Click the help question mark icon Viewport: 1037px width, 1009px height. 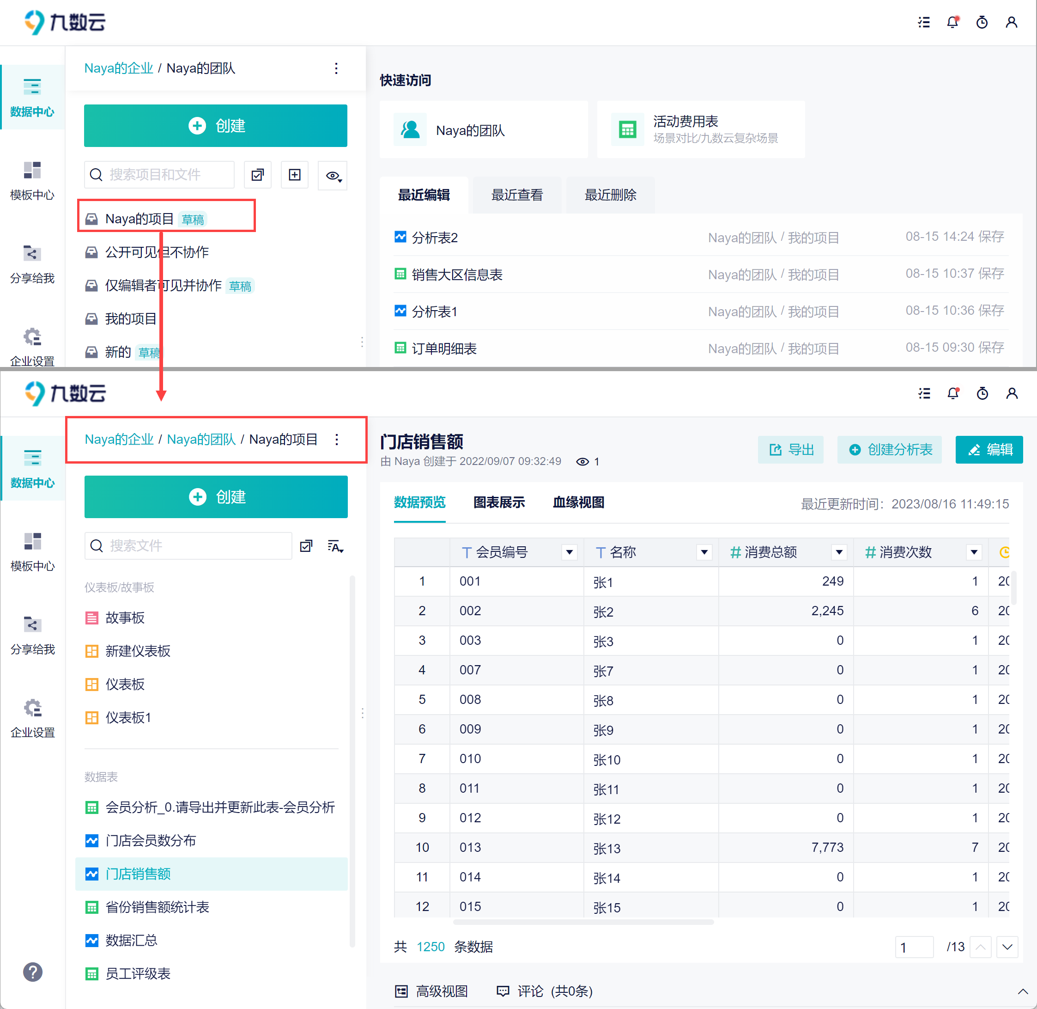pos(33,972)
